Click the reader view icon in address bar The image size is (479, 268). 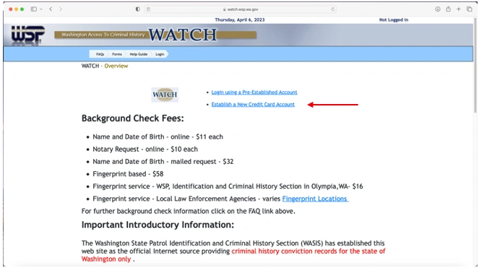(x=148, y=9)
